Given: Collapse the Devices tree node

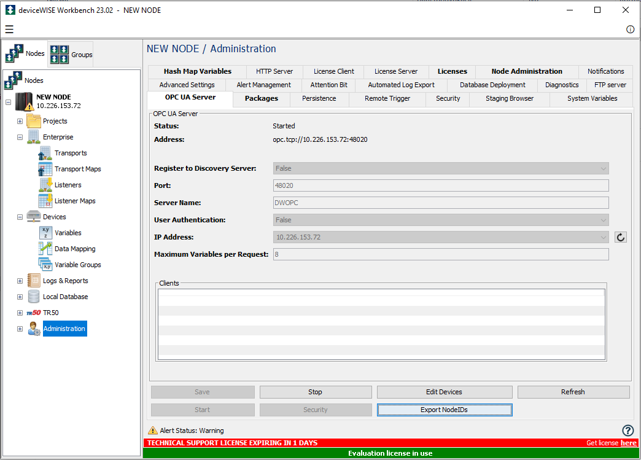Looking at the screenshot, I should 20,217.
